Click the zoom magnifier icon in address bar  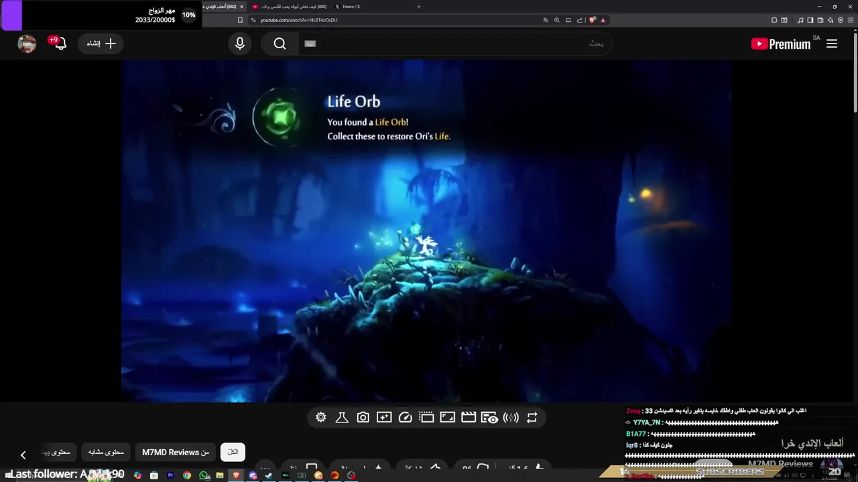point(556,20)
